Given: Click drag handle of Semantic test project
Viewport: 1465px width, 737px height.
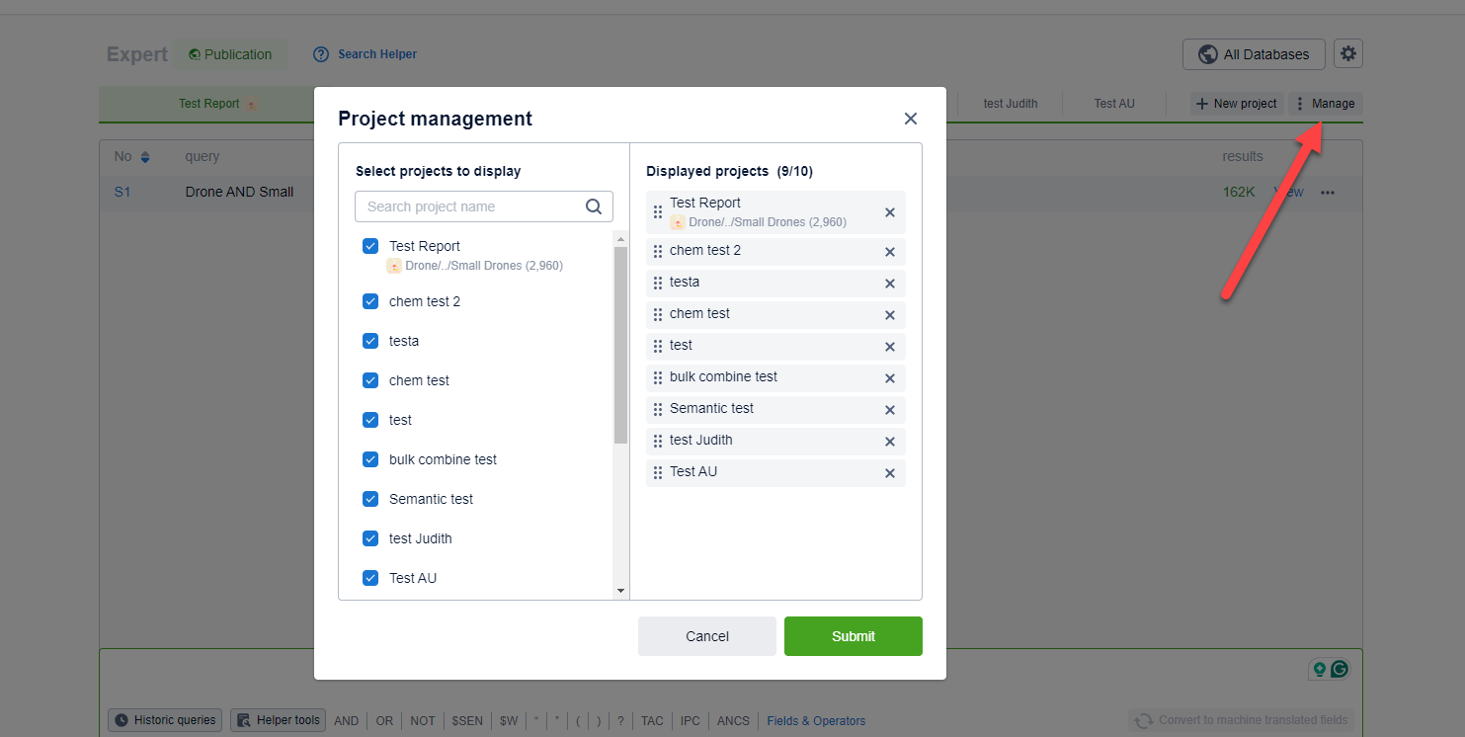Looking at the screenshot, I should [x=658, y=409].
